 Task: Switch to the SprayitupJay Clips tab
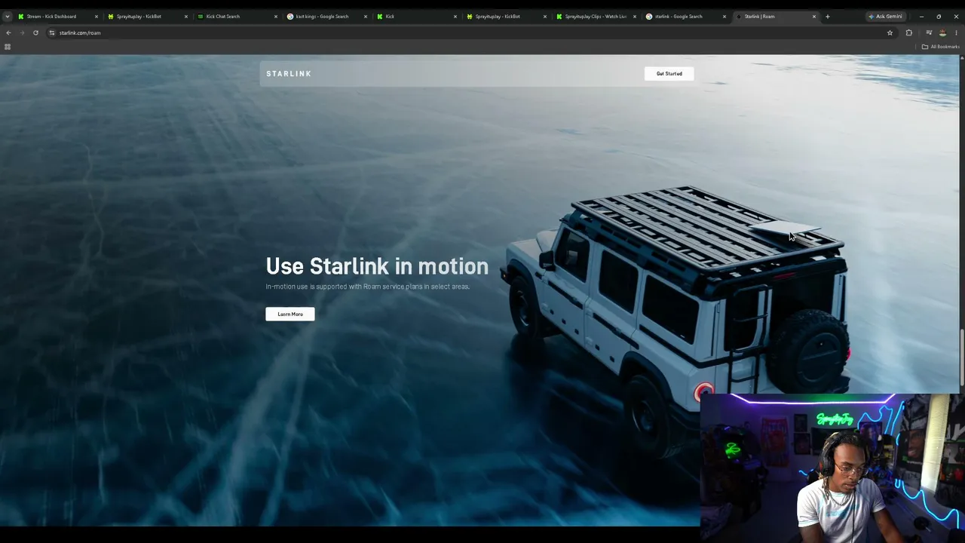(596, 17)
